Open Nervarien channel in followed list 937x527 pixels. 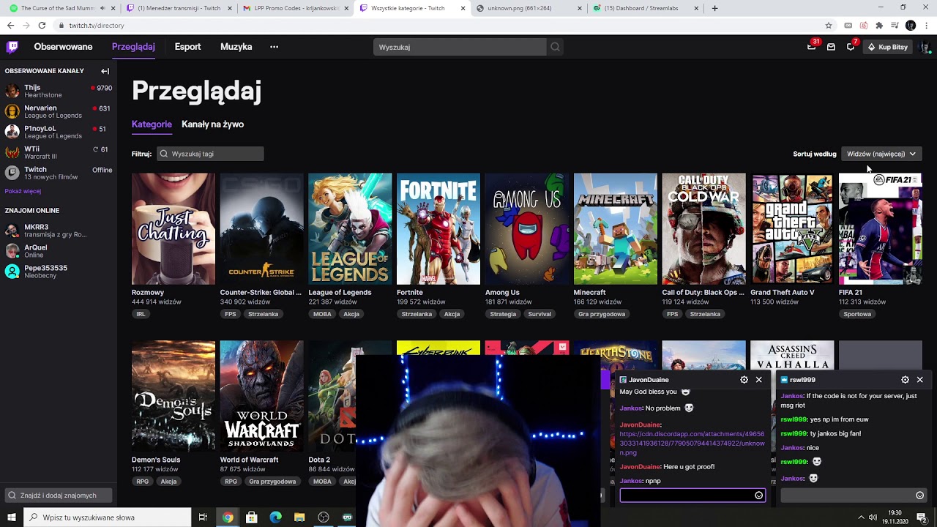[59, 111]
